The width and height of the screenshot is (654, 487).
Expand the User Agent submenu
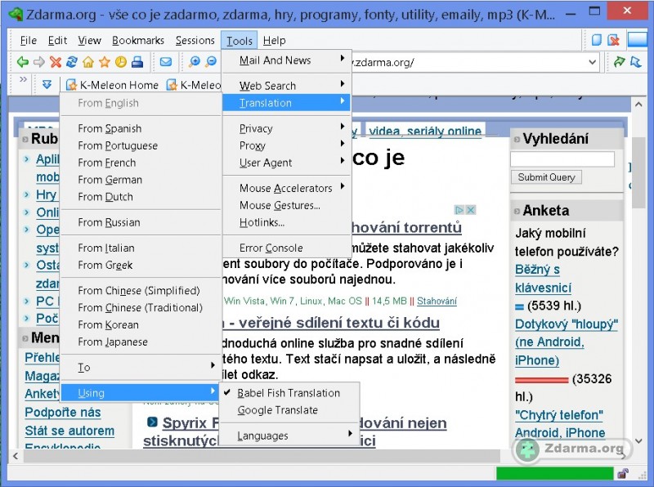pyautogui.click(x=287, y=163)
